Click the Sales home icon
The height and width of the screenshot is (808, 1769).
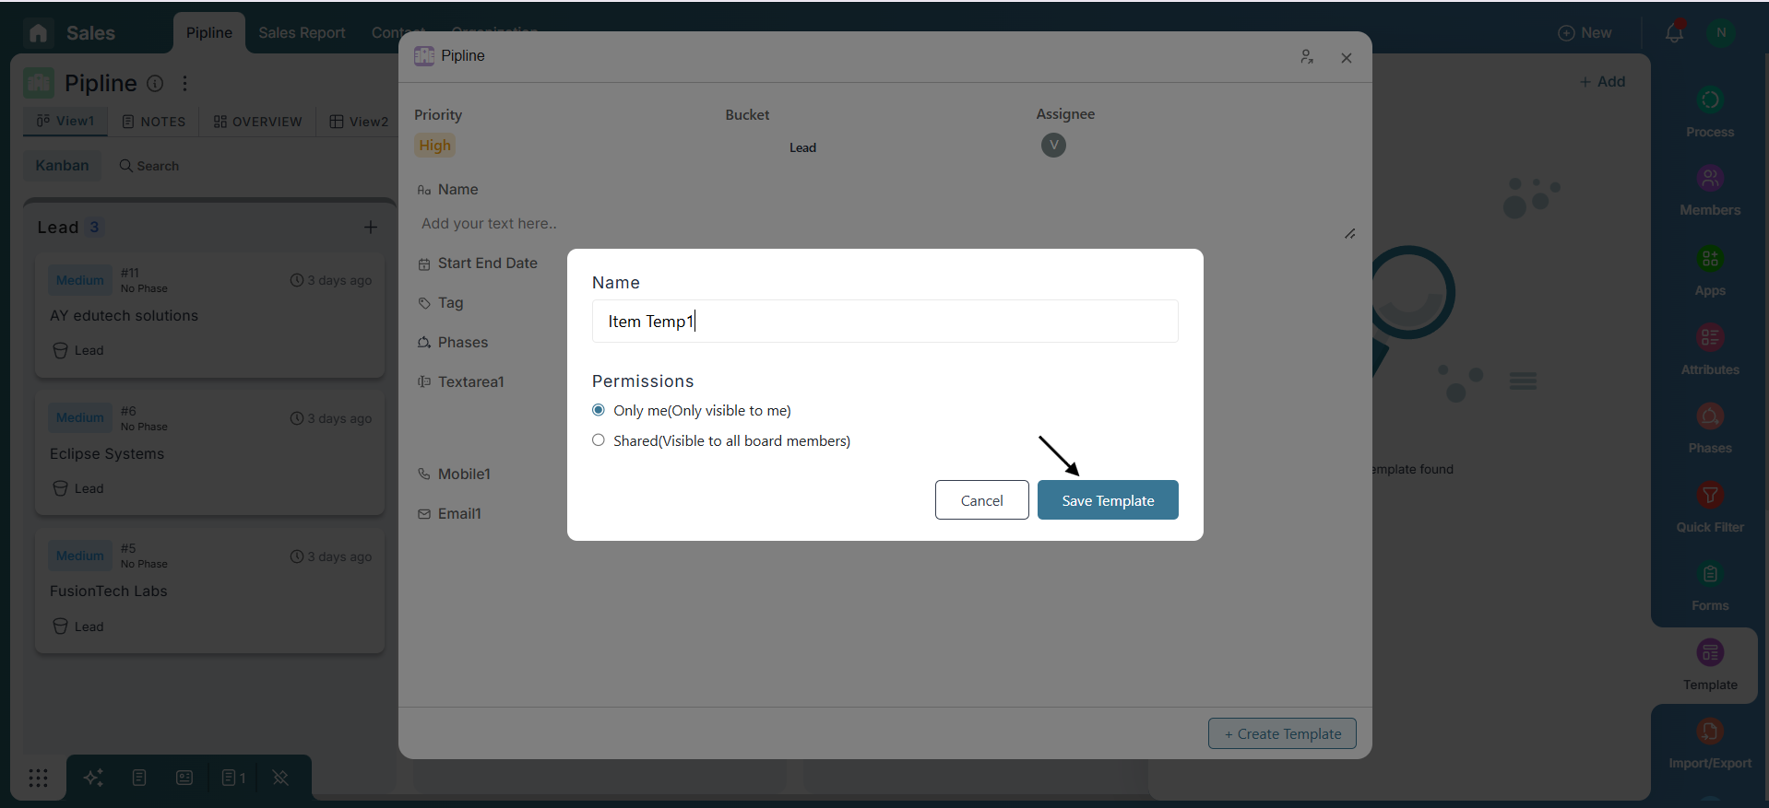(39, 33)
